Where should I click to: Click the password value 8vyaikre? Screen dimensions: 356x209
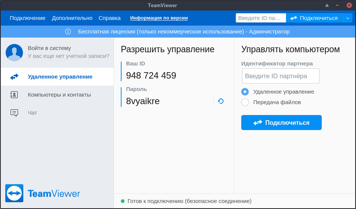143,101
